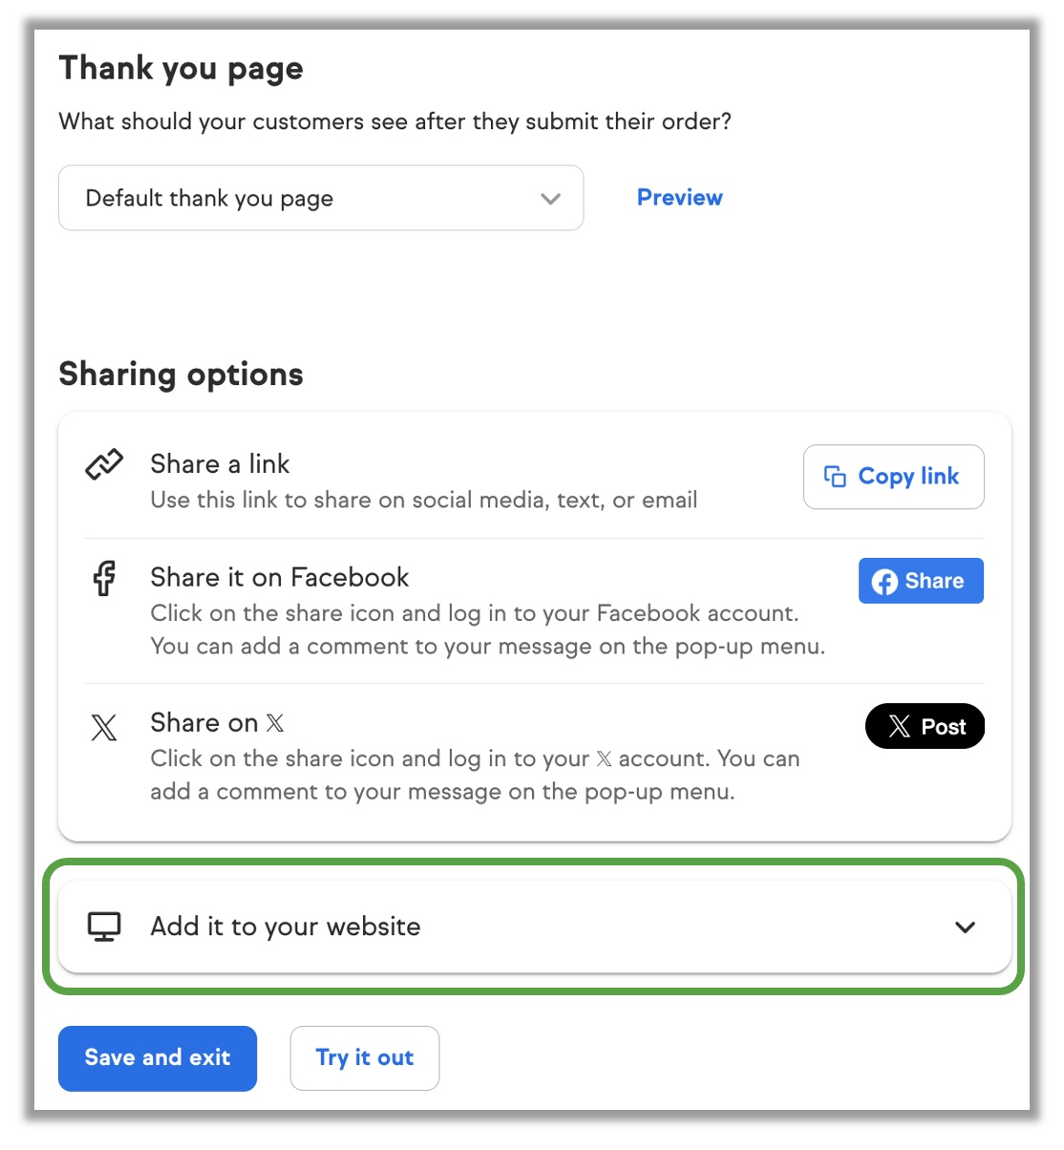Viewport: 1064px width, 1150px height.
Task: Click the monitor icon next to Add it to your website
Action: (x=104, y=926)
